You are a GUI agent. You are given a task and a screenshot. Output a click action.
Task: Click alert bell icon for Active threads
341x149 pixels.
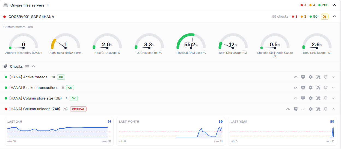(326, 77)
